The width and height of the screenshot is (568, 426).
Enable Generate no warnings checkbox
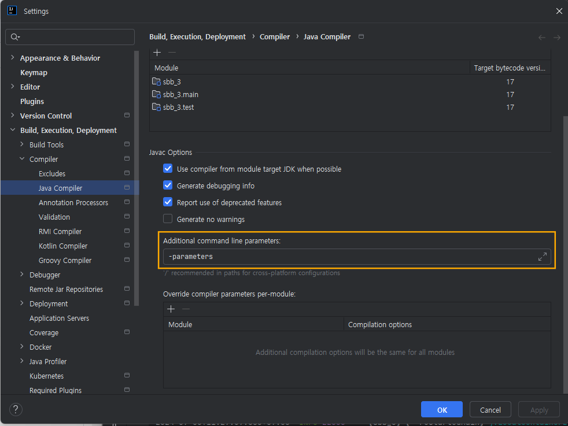coord(168,218)
